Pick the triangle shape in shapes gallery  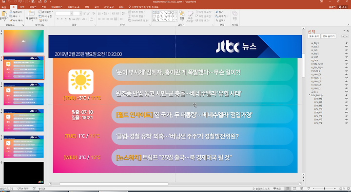pos(158,16)
